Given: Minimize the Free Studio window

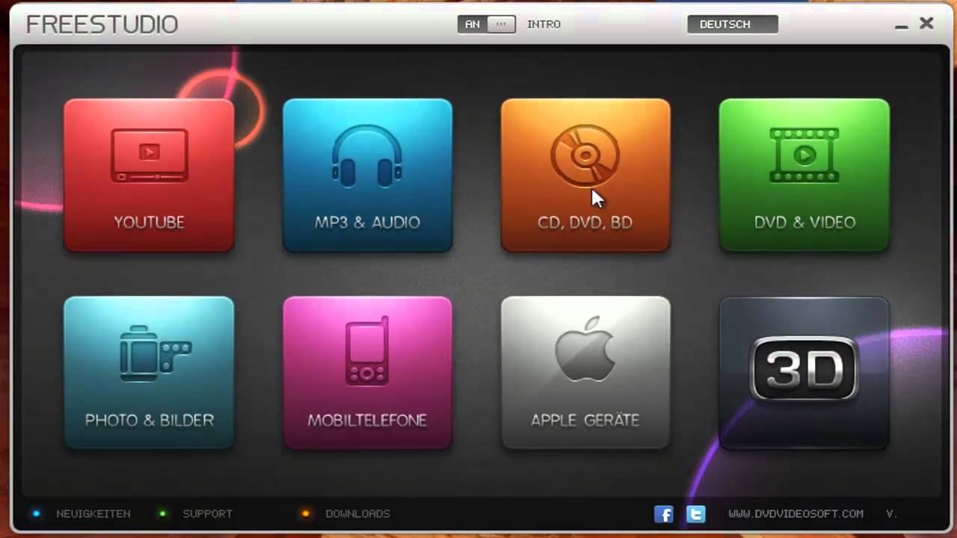Looking at the screenshot, I should point(902,26).
